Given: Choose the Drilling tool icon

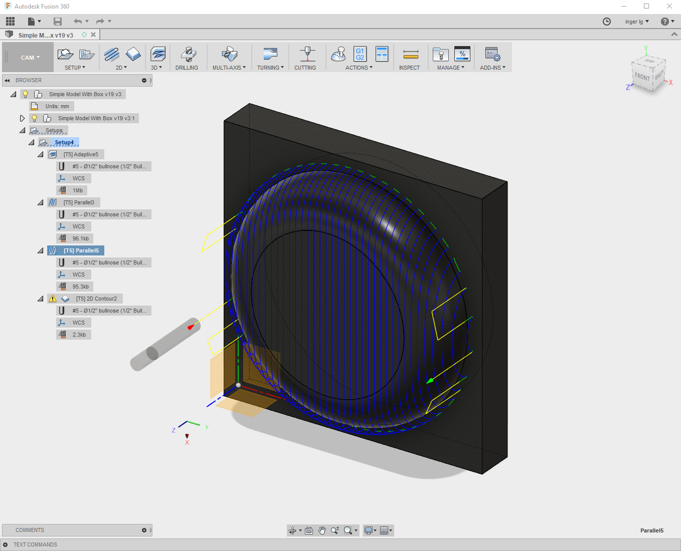Looking at the screenshot, I should tap(188, 54).
